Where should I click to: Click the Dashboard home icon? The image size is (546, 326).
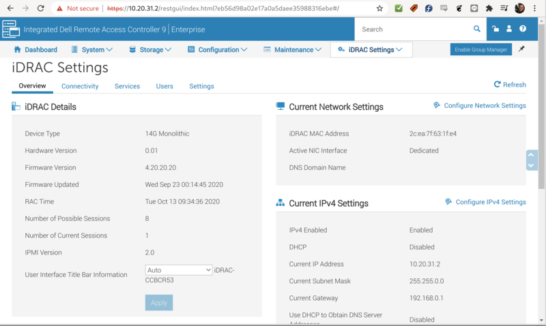click(18, 49)
